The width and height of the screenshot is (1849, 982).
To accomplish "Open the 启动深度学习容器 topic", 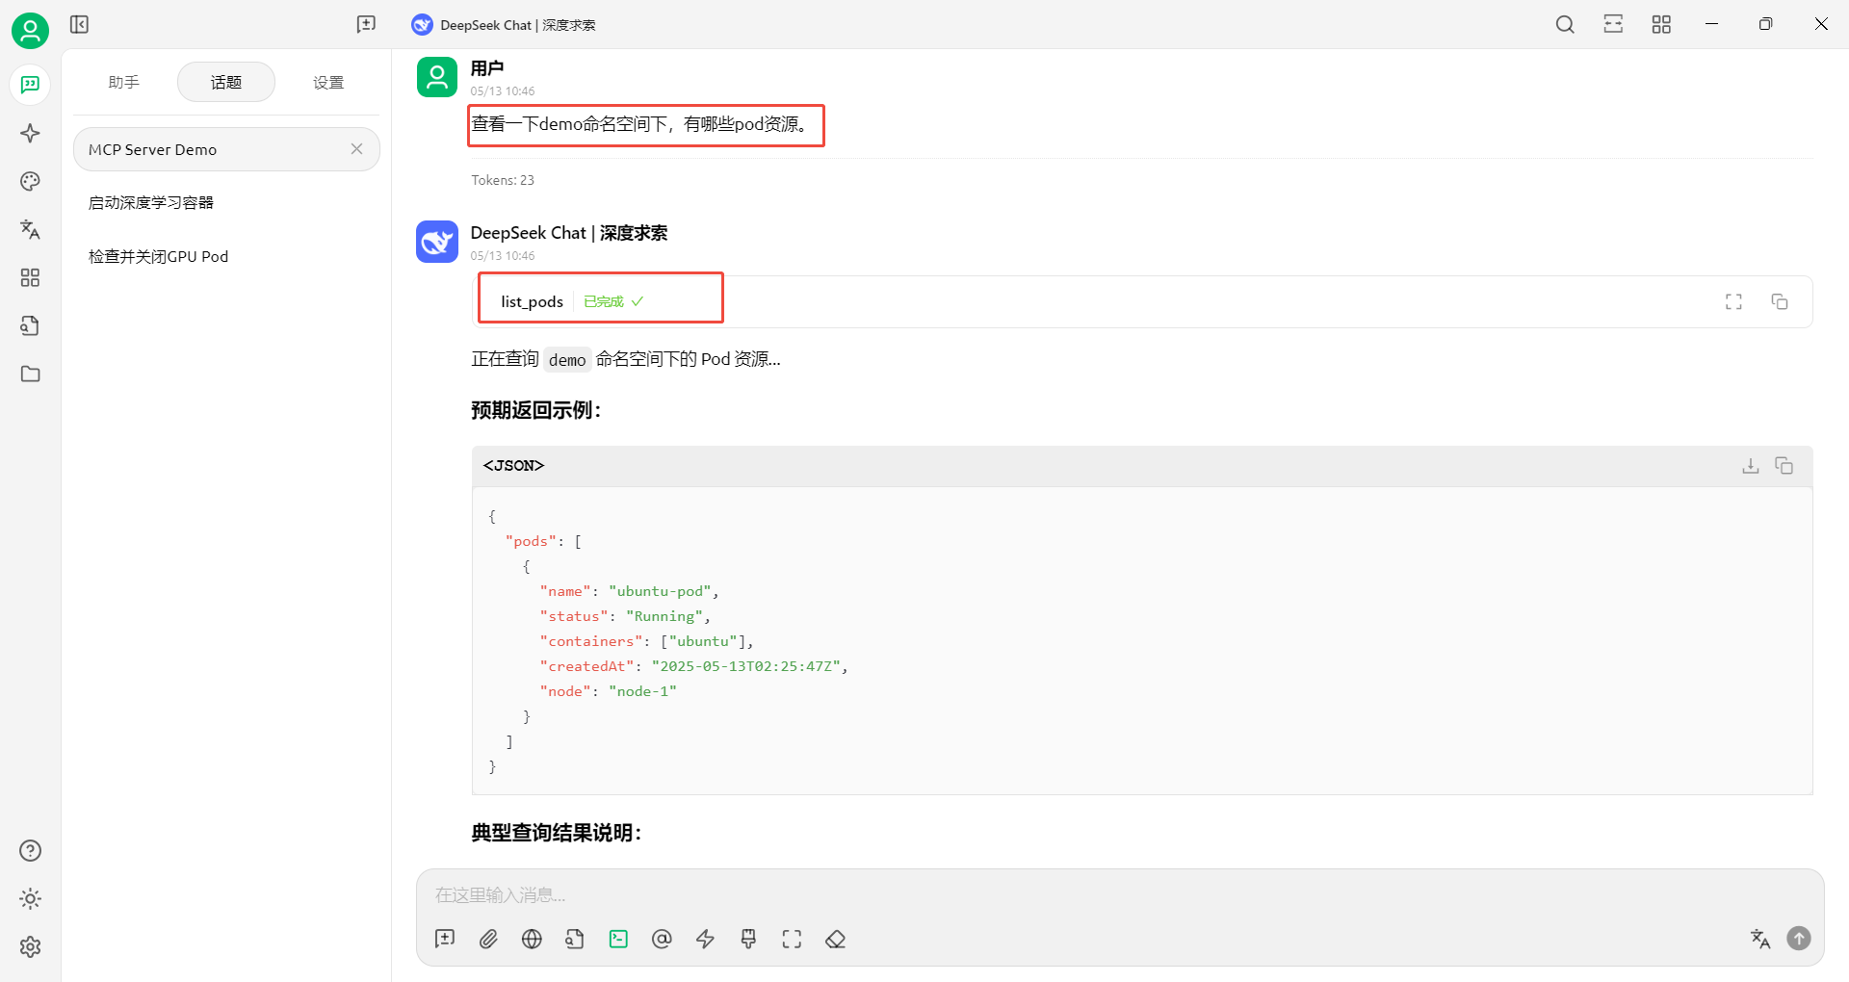I will coord(151,203).
